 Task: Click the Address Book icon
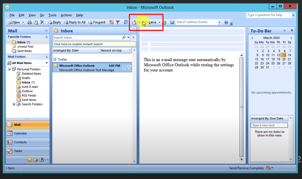[x=172, y=22]
